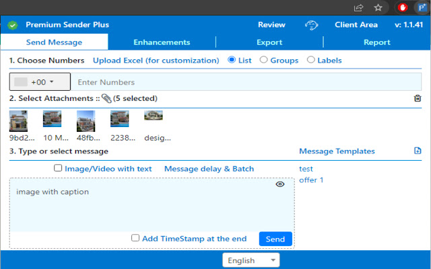Enable Image/Video with text checkbox
The image size is (431, 269).
point(59,168)
